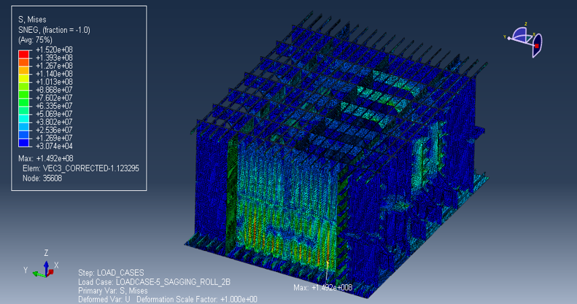Click the Deformation Scale Factor text
This screenshot has width=577, height=304.
tap(206, 300)
